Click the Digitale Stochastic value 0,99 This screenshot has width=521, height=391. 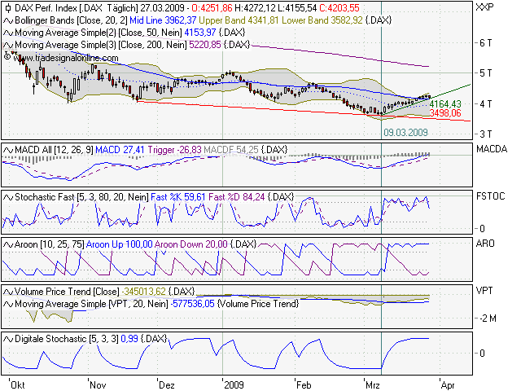[129, 339]
